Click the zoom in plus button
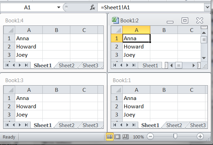 [200, 137]
